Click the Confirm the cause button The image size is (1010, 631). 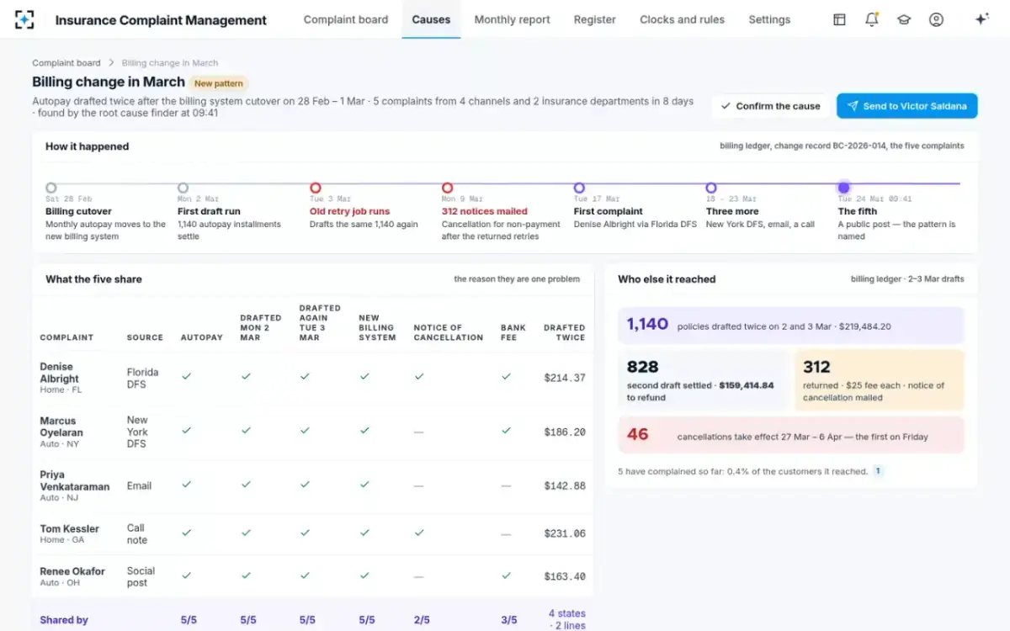tap(770, 106)
